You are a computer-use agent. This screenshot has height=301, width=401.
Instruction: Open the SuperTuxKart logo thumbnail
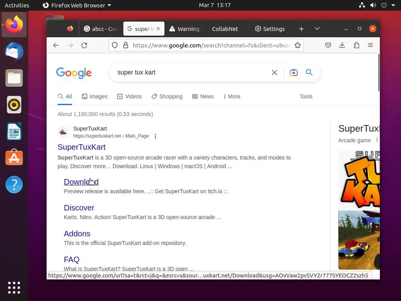point(359,179)
